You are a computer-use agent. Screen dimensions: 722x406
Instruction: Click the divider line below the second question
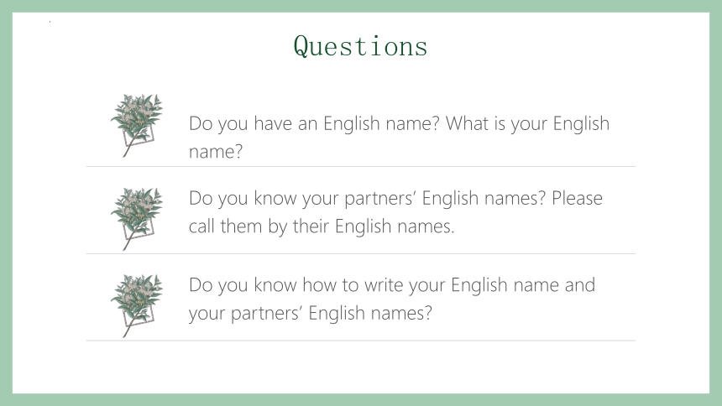[360, 253]
